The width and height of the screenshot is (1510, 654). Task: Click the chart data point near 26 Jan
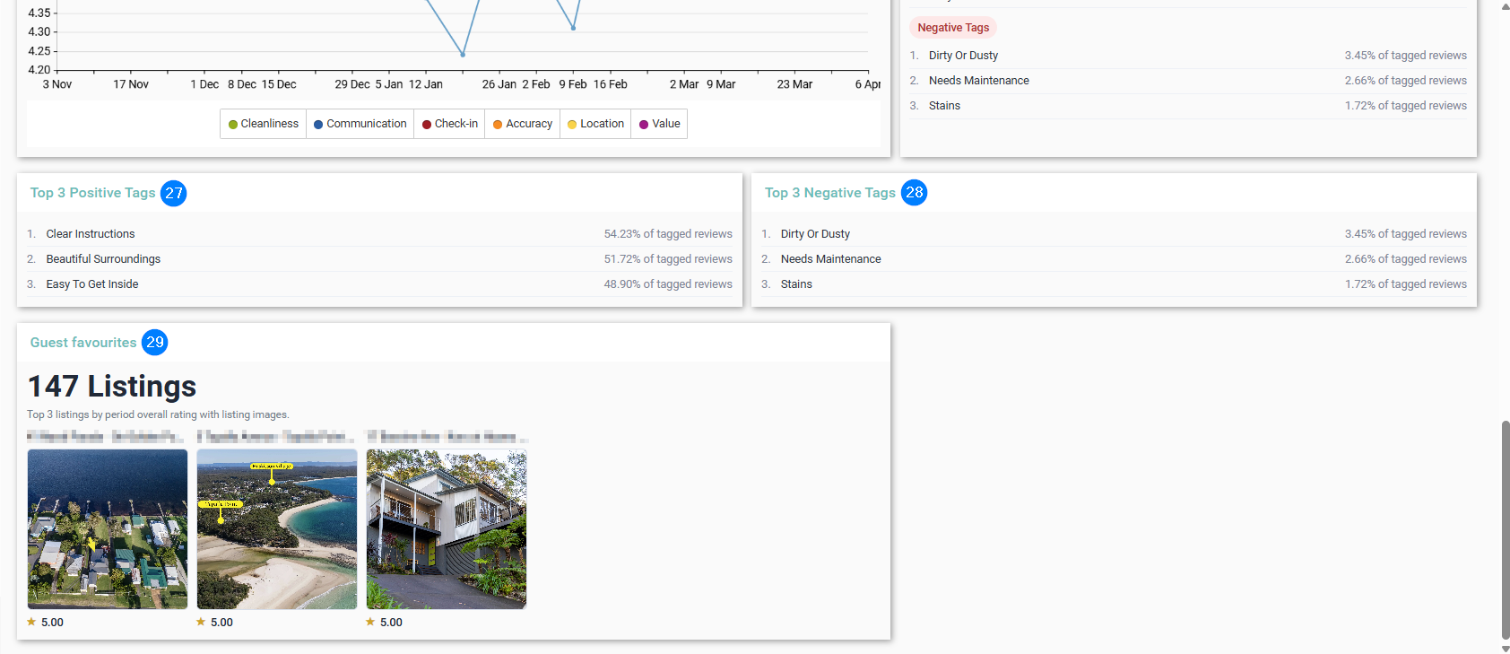coord(463,55)
